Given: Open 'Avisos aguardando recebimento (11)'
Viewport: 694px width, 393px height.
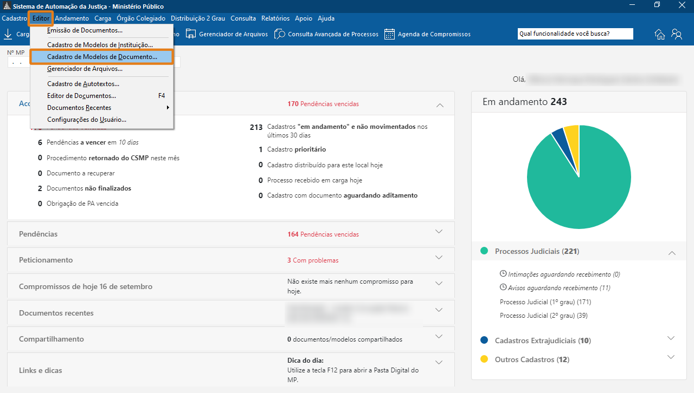Looking at the screenshot, I should pyautogui.click(x=555, y=288).
